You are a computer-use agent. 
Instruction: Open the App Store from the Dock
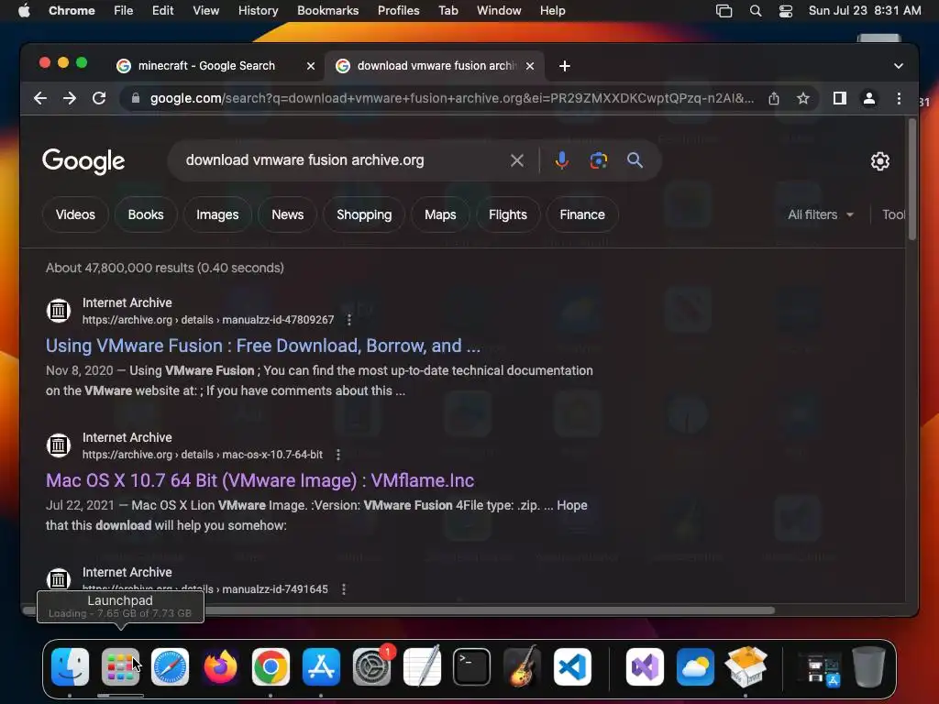pos(321,667)
